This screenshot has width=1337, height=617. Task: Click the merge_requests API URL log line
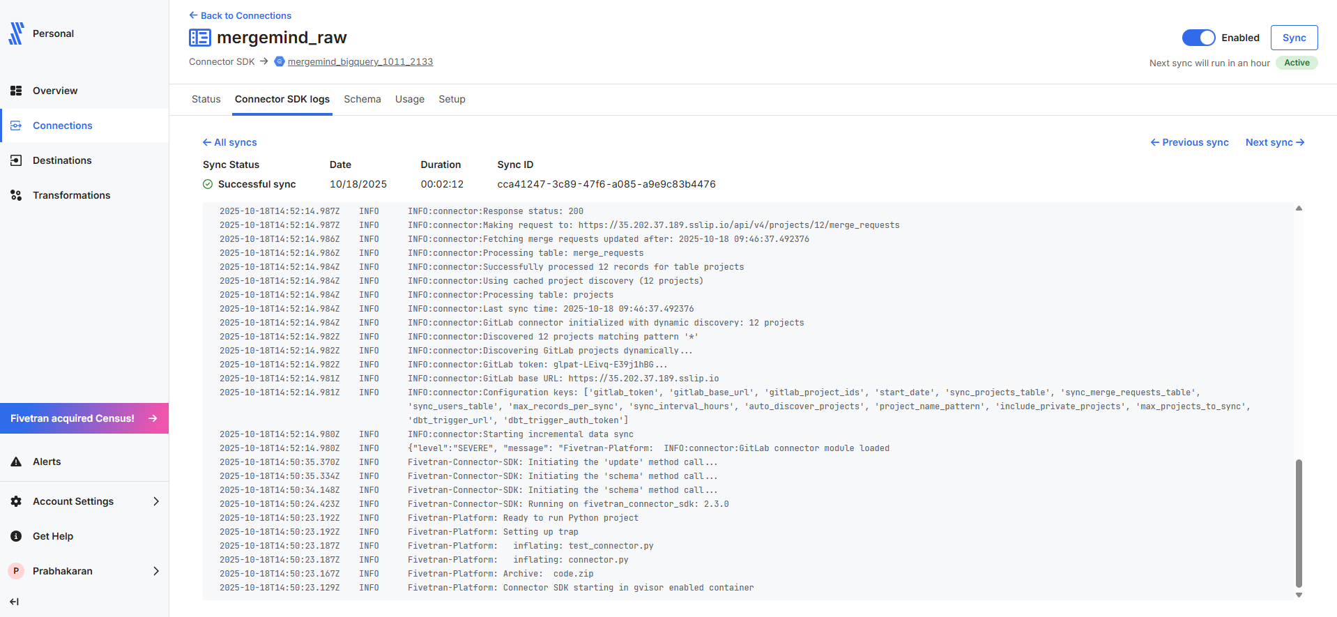point(654,225)
